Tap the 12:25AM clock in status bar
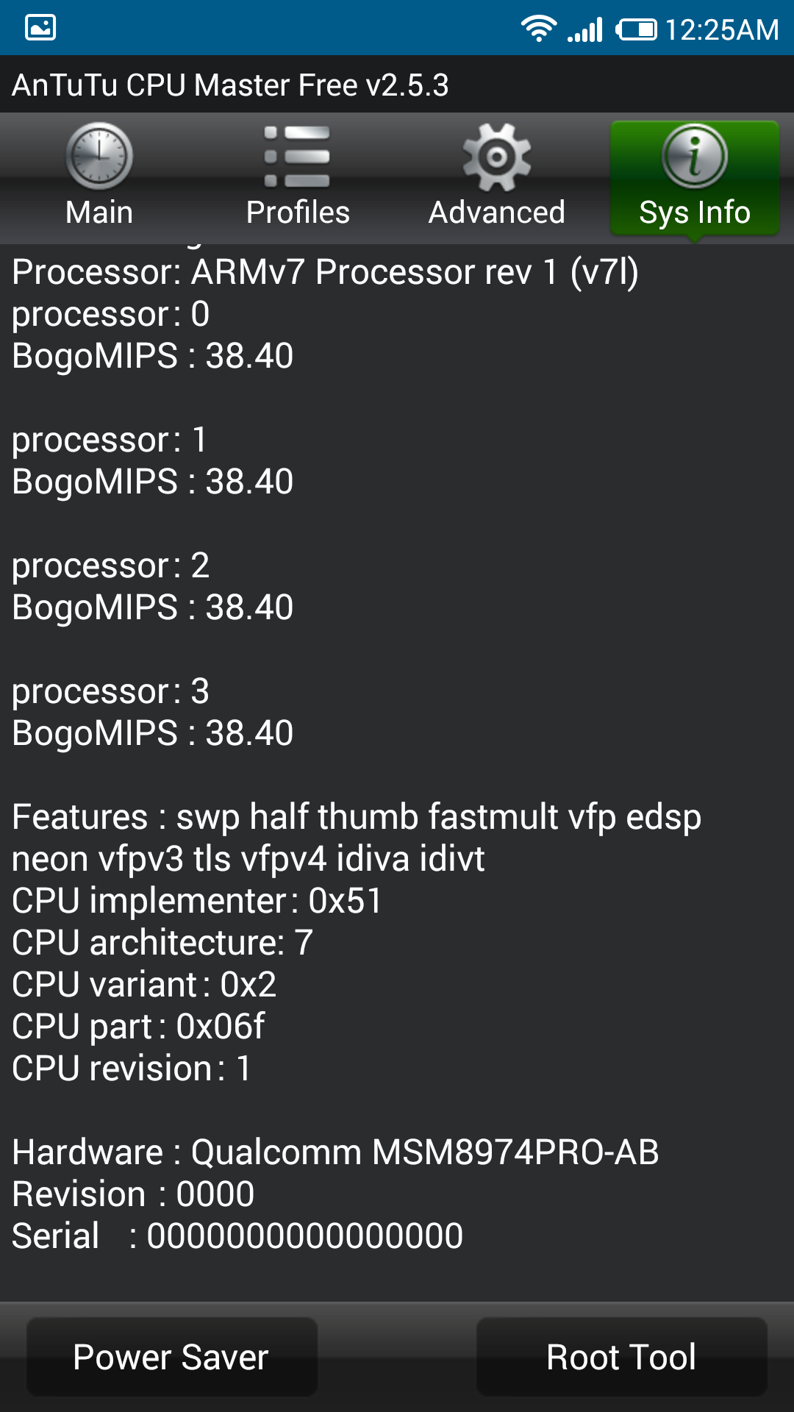 [722, 30]
